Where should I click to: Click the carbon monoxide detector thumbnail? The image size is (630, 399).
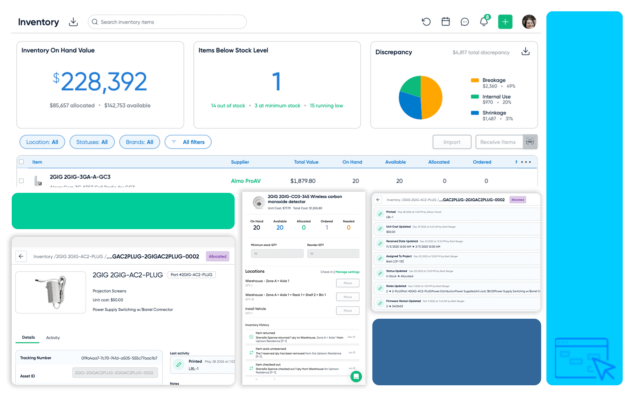click(x=259, y=202)
